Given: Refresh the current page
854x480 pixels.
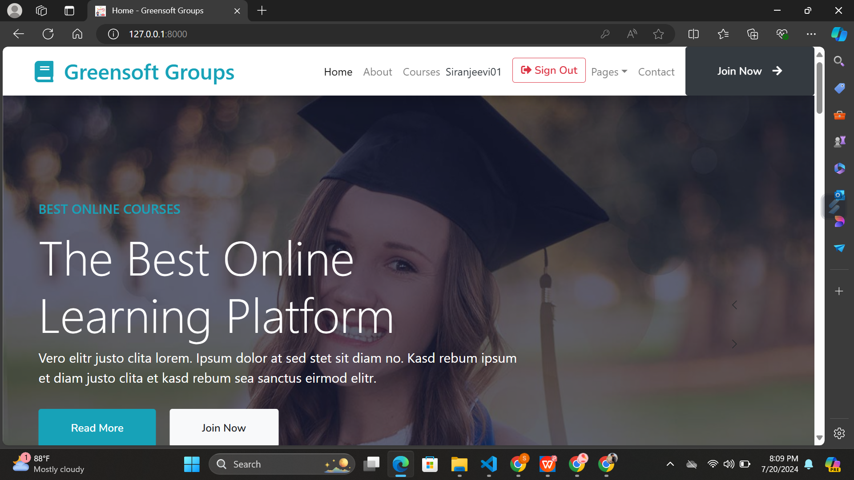Looking at the screenshot, I should [48, 34].
